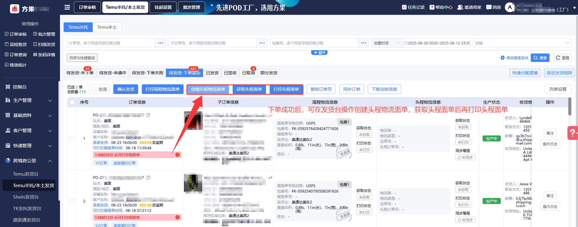Click the 方果 apple logo icon
The height and width of the screenshot is (227, 578).
[15, 9]
